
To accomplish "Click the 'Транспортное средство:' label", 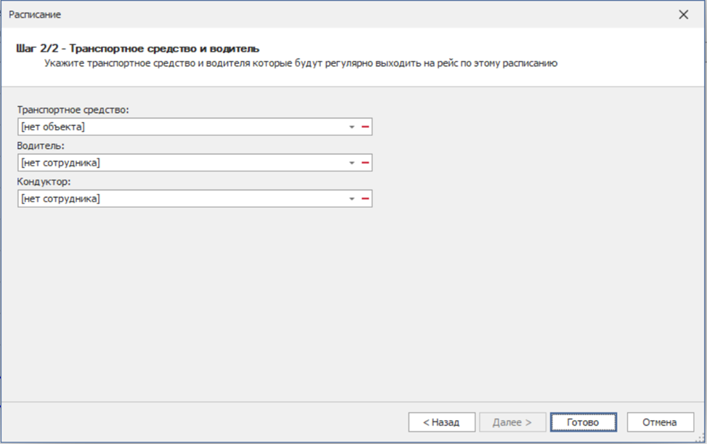I will coord(73,110).
